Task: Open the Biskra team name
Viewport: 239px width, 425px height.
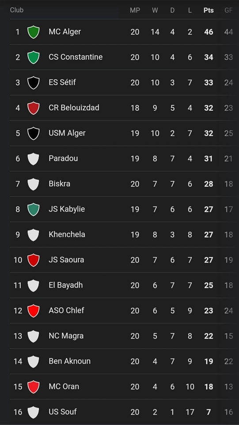Action: pyautogui.click(x=60, y=184)
